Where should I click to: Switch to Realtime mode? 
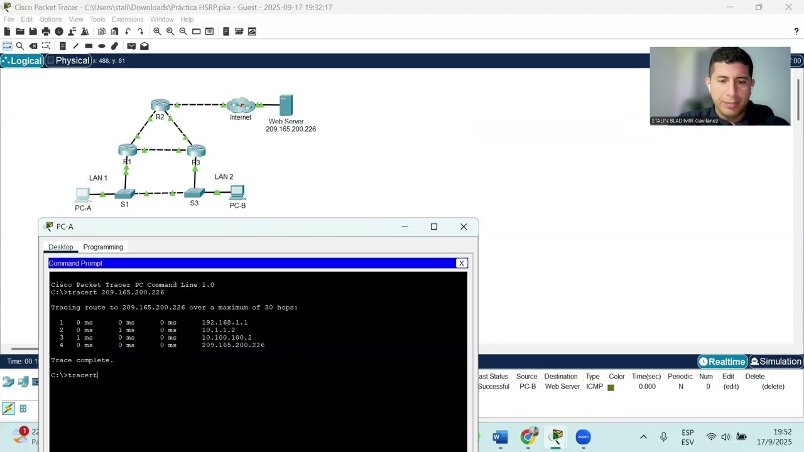(722, 362)
